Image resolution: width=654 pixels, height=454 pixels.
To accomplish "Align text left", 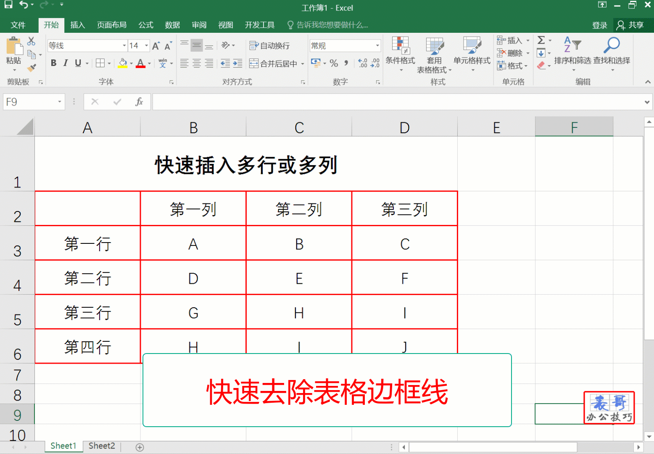I will [x=184, y=63].
